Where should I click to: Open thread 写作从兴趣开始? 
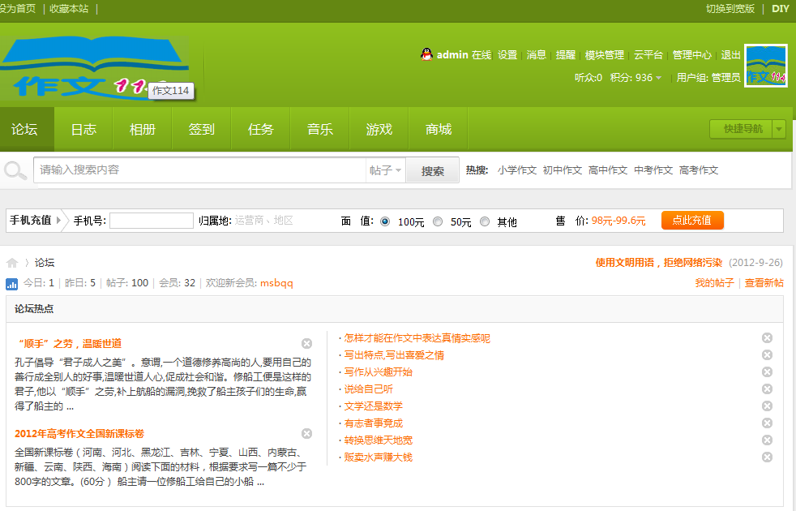click(379, 372)
